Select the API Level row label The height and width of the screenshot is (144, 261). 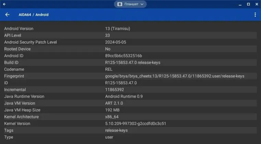(13, 35)
